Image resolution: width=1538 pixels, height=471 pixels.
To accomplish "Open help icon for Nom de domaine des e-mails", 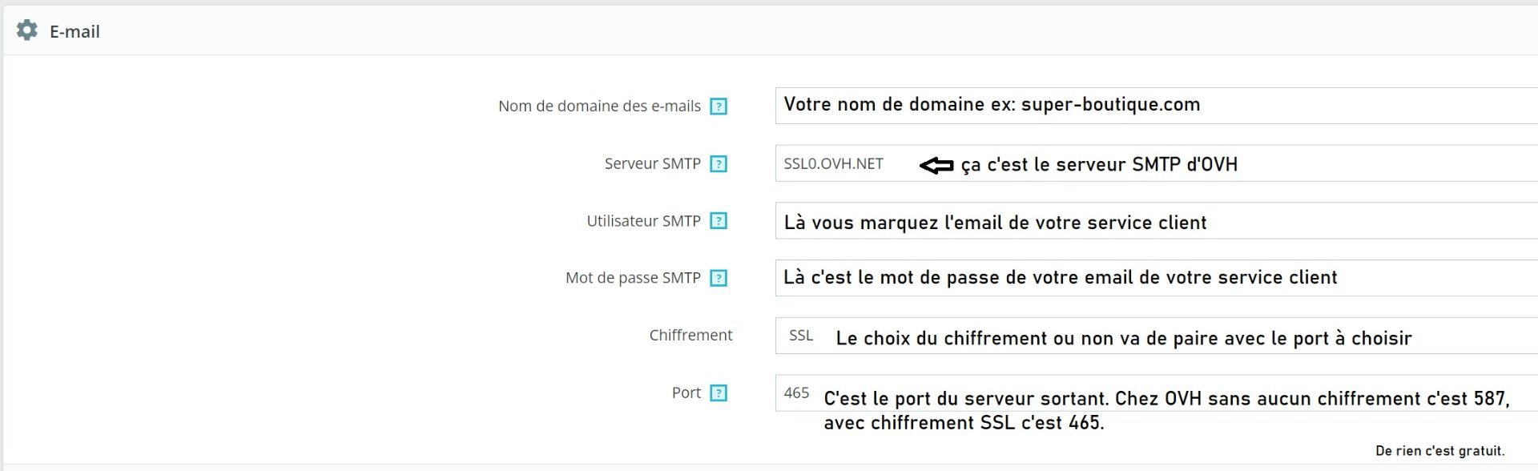I will coord(719,107).
